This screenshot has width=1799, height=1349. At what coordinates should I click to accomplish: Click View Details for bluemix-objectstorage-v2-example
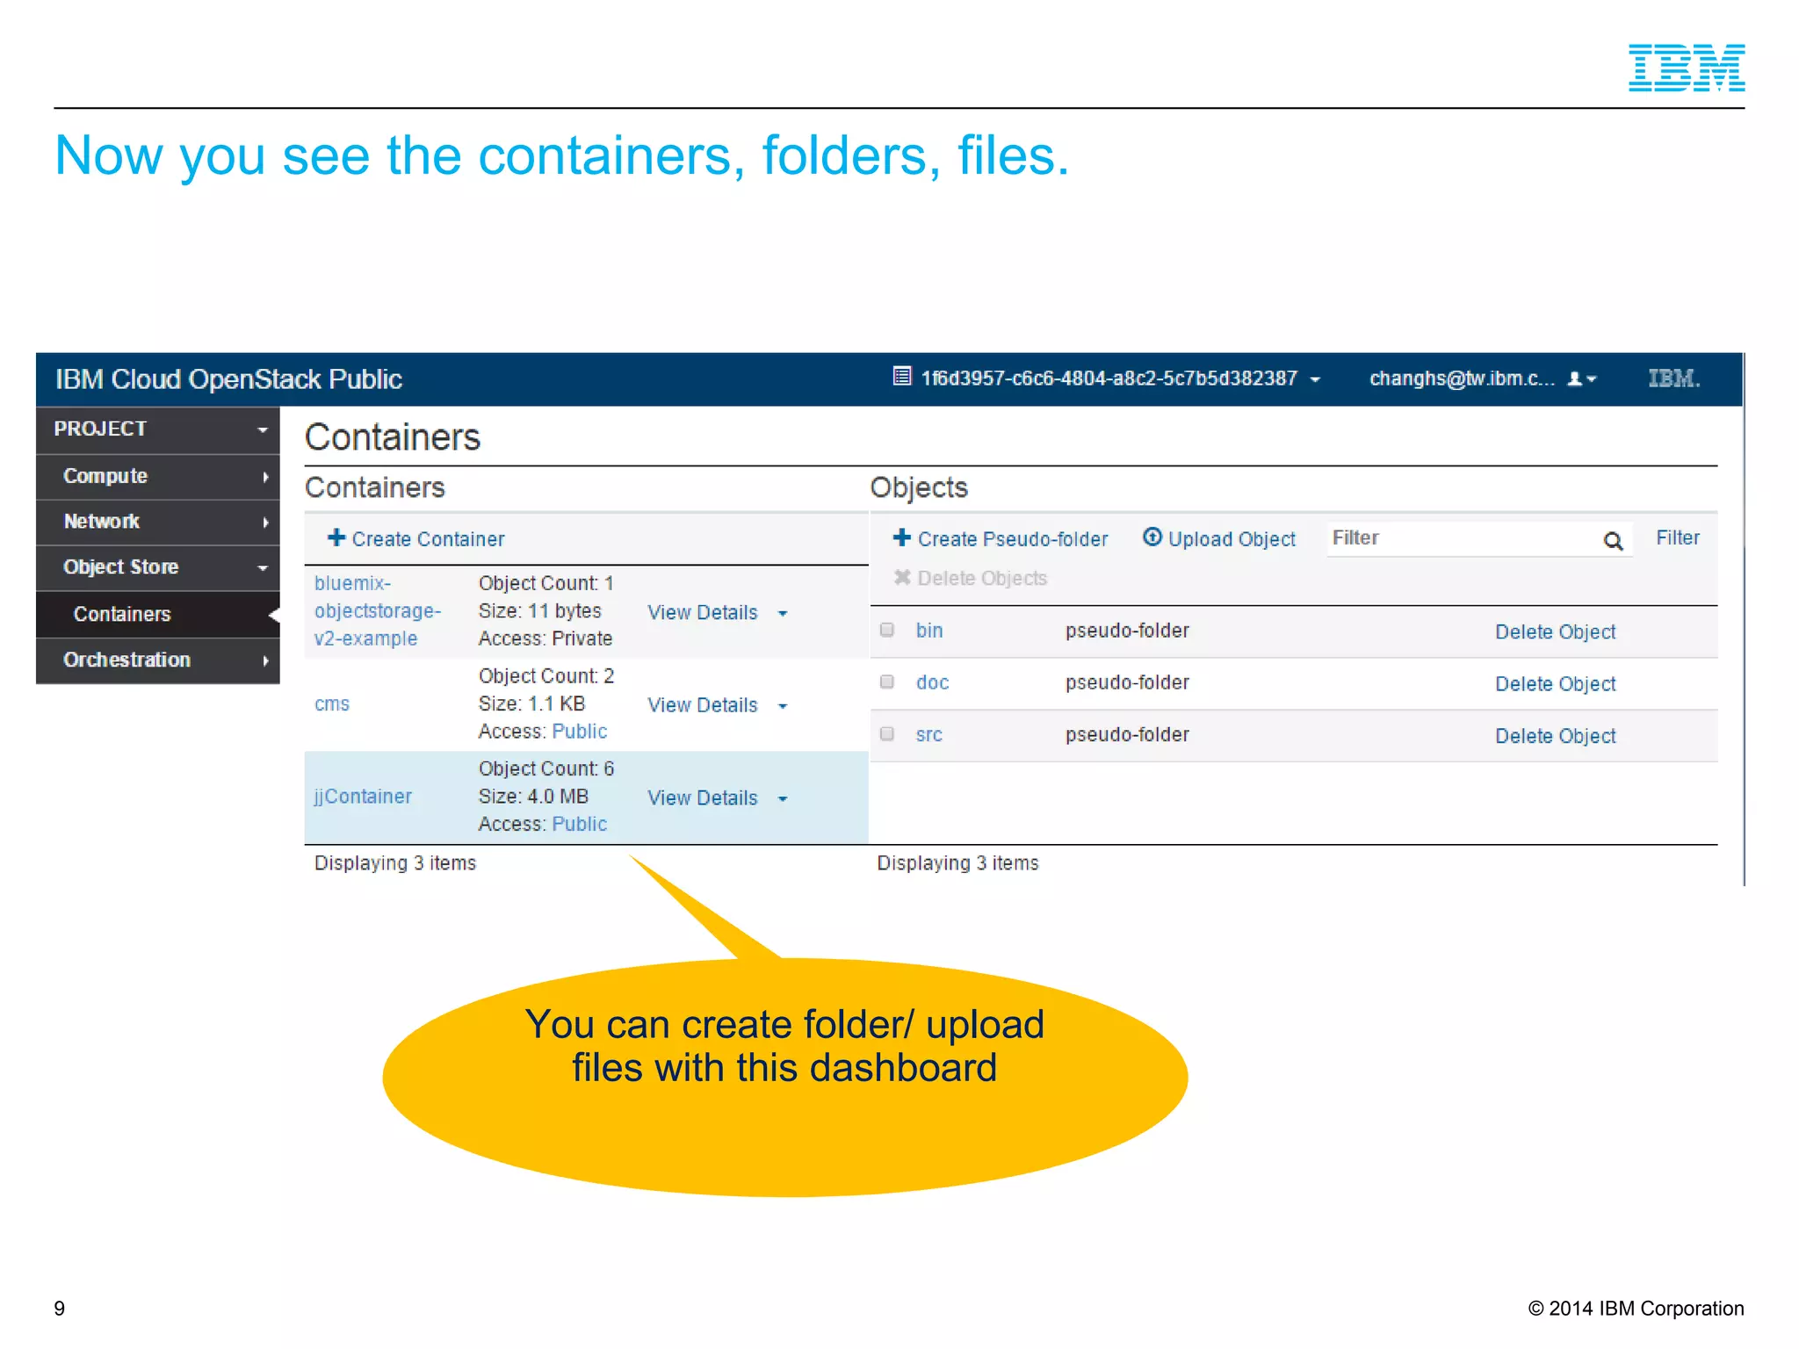[x=703, y=612]
